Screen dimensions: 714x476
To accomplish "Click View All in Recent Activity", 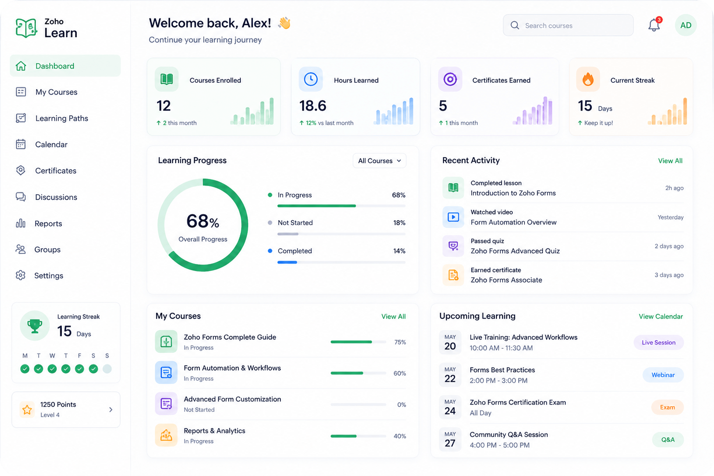I will click(x=670, y=161).
